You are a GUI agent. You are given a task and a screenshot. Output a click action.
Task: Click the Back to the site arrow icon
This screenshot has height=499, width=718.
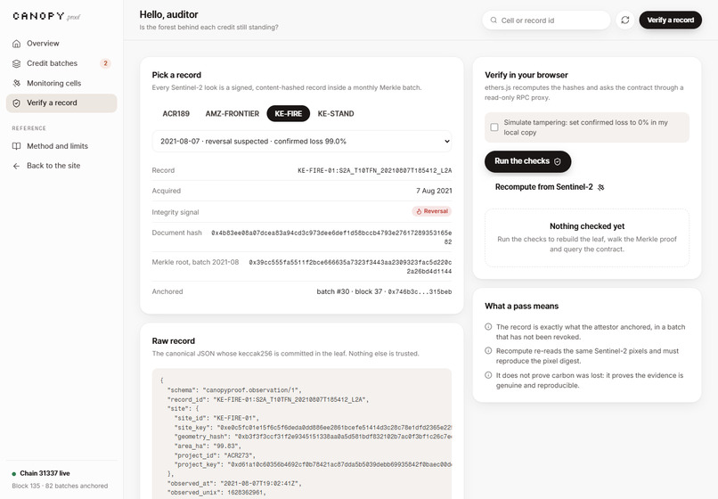click(x=17, y=166)
